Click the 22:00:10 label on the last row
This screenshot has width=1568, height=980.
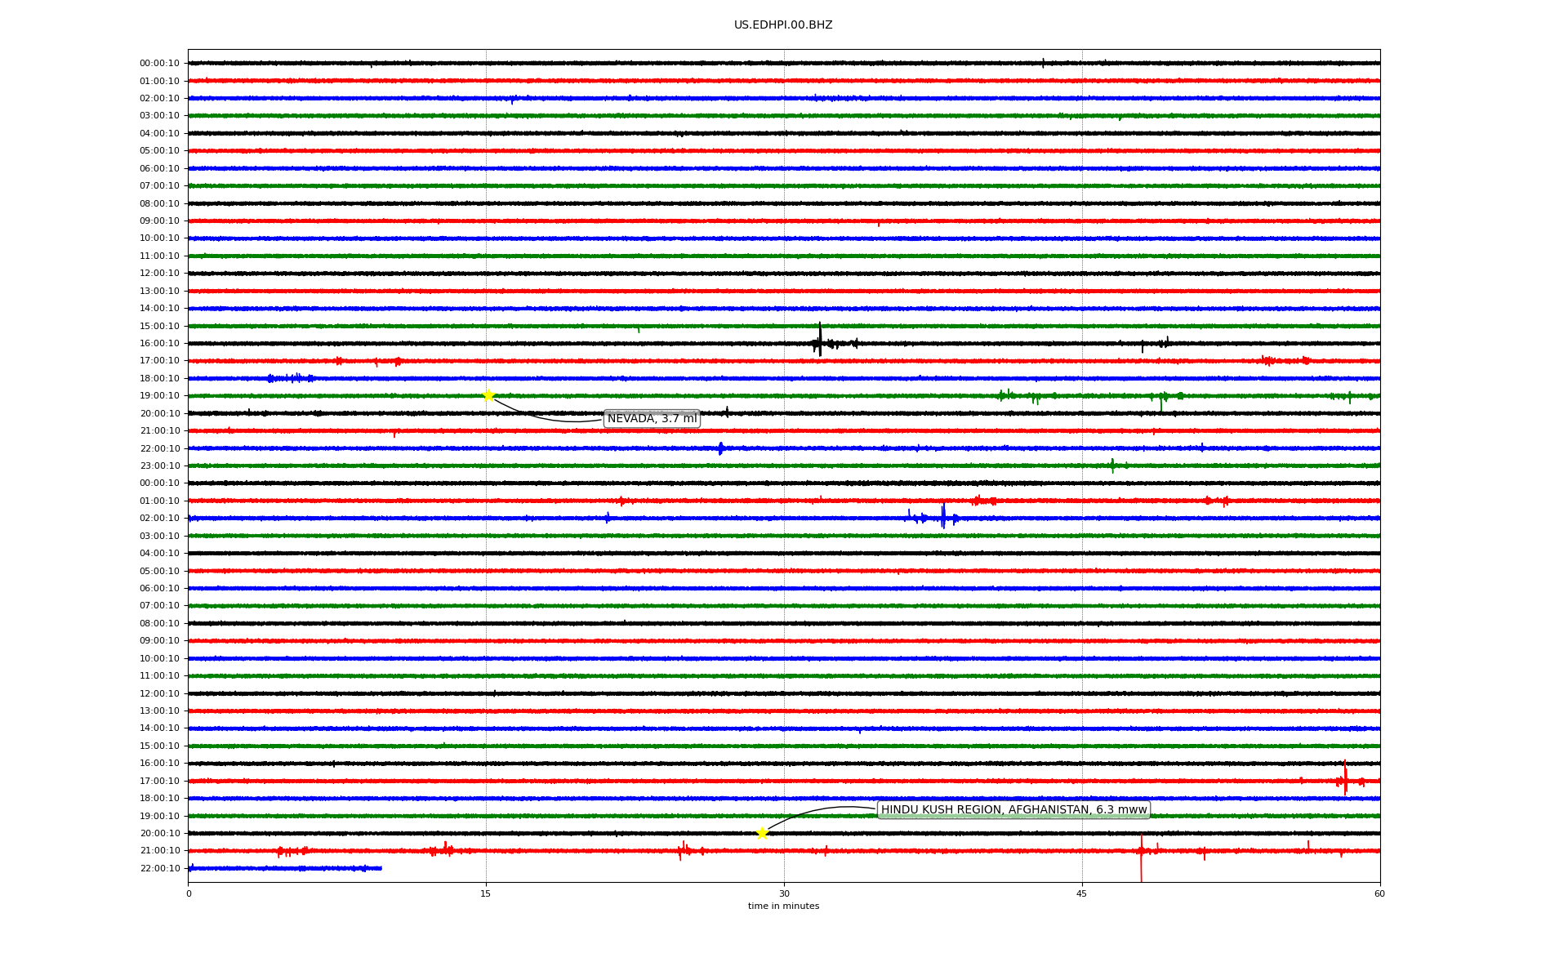click(x=159, y=869)
